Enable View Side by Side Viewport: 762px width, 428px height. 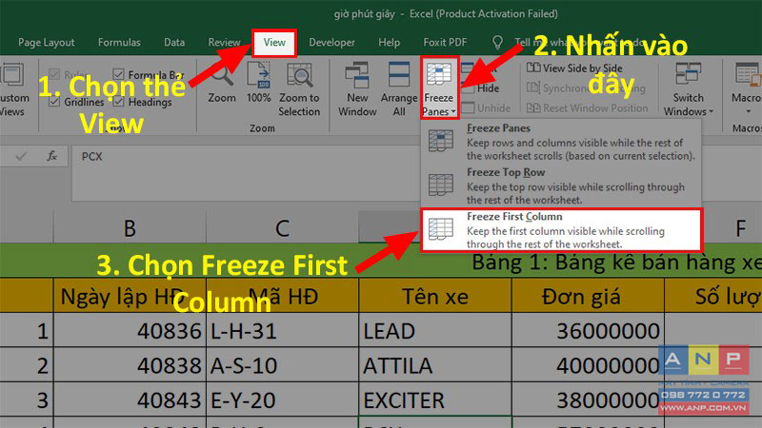pos(575,68)
